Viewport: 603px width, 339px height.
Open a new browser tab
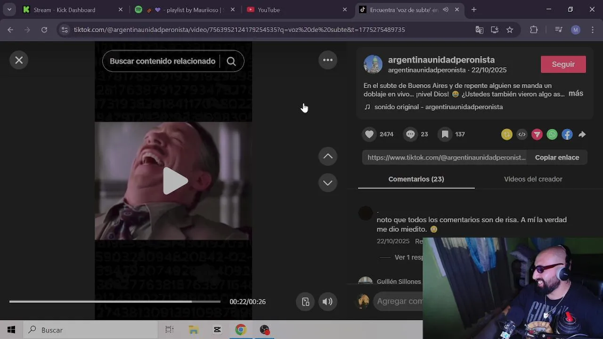pos(474,9)
